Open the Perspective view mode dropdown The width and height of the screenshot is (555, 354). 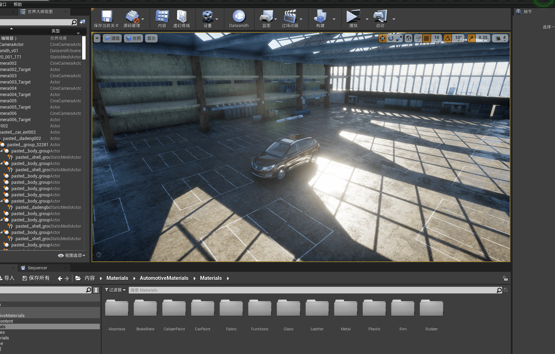click(112, 38)
